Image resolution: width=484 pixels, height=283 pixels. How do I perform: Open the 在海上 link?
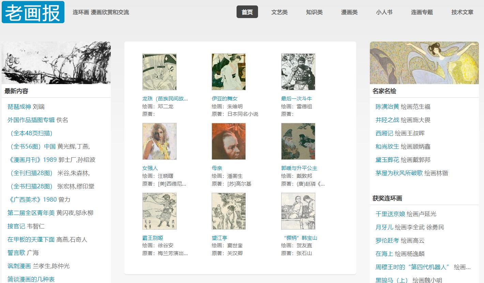click(384, 254)
